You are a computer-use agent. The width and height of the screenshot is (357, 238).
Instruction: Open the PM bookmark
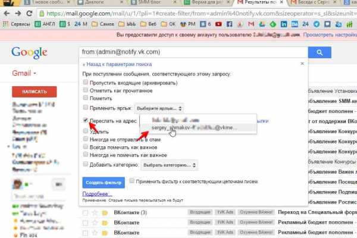tap(187, 24)
